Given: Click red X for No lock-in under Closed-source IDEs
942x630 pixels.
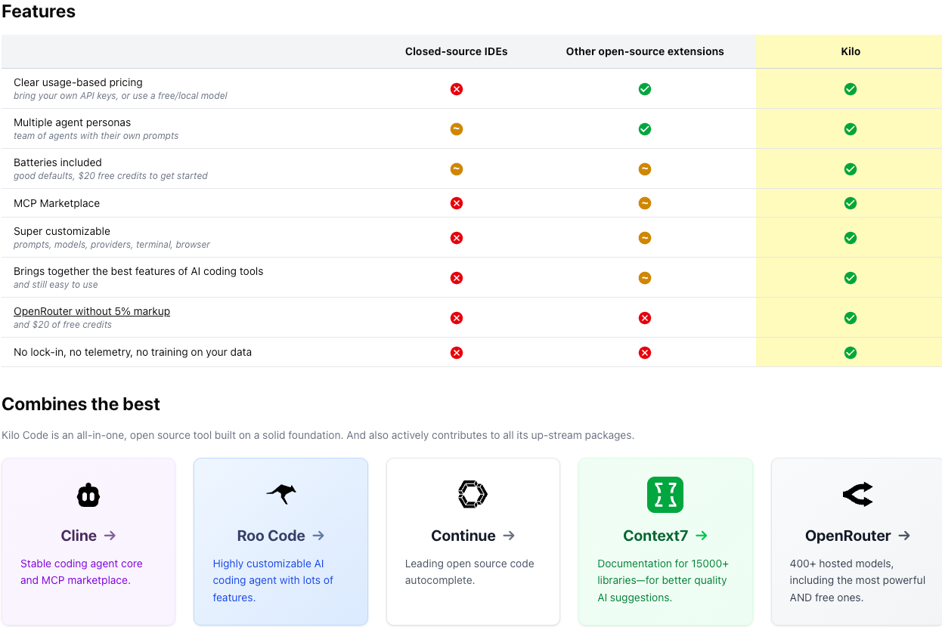Looking at the screenshot, I should tap(457, 353).
